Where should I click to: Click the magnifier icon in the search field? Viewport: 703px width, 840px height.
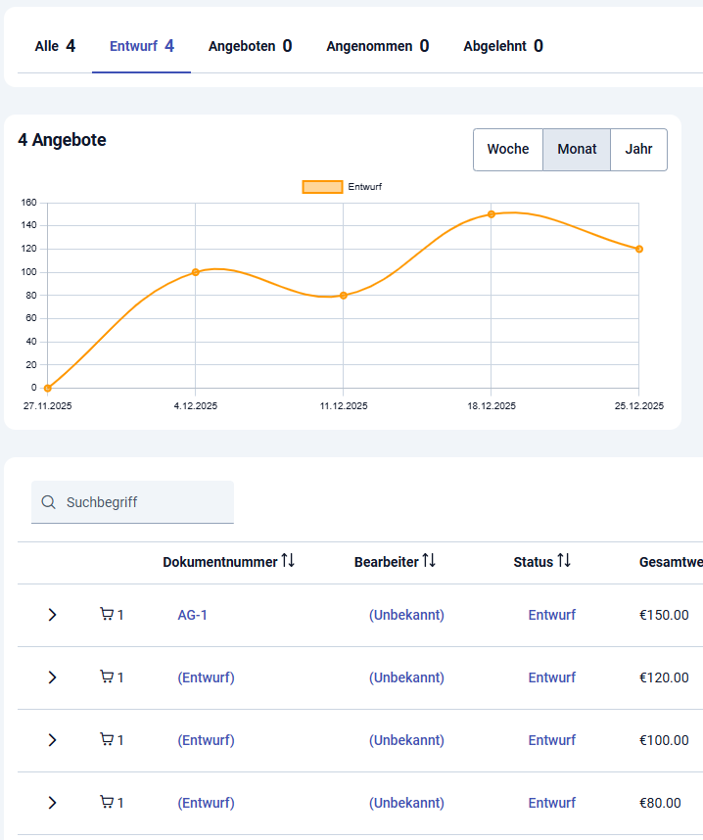(x=49, y=502)
